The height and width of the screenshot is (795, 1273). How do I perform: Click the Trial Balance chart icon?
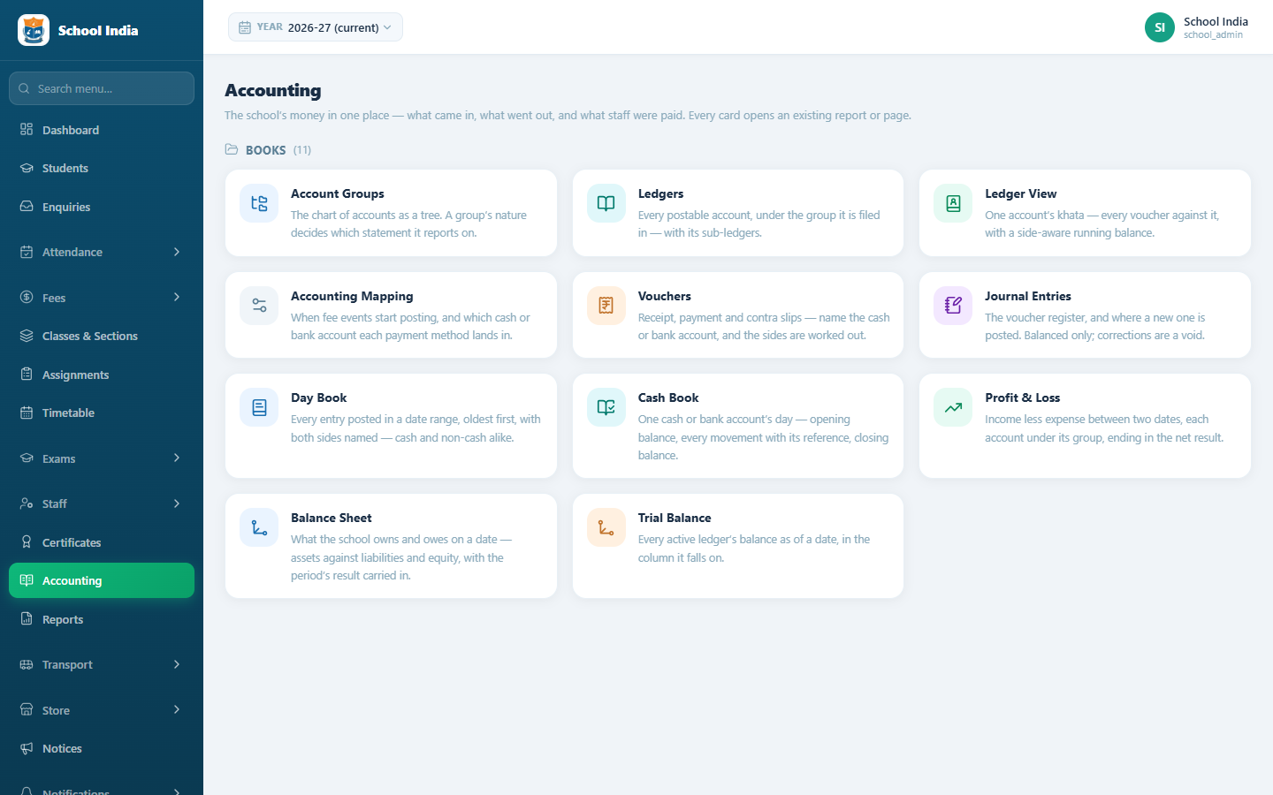pos(606,527)
